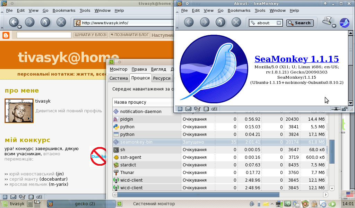Click the SeaMonkey throbber logo in the toolbar
Viewport: 355px width, 208px height.
point(345,23)
